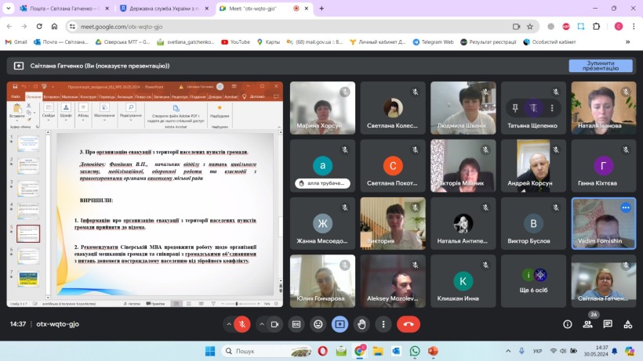Open the Gmail bookmark
Screen dimensions: 643x361
tap(16, 42)
